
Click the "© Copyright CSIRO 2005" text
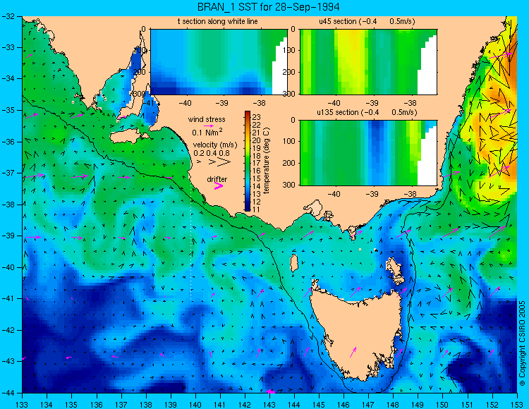coord(522,343)
